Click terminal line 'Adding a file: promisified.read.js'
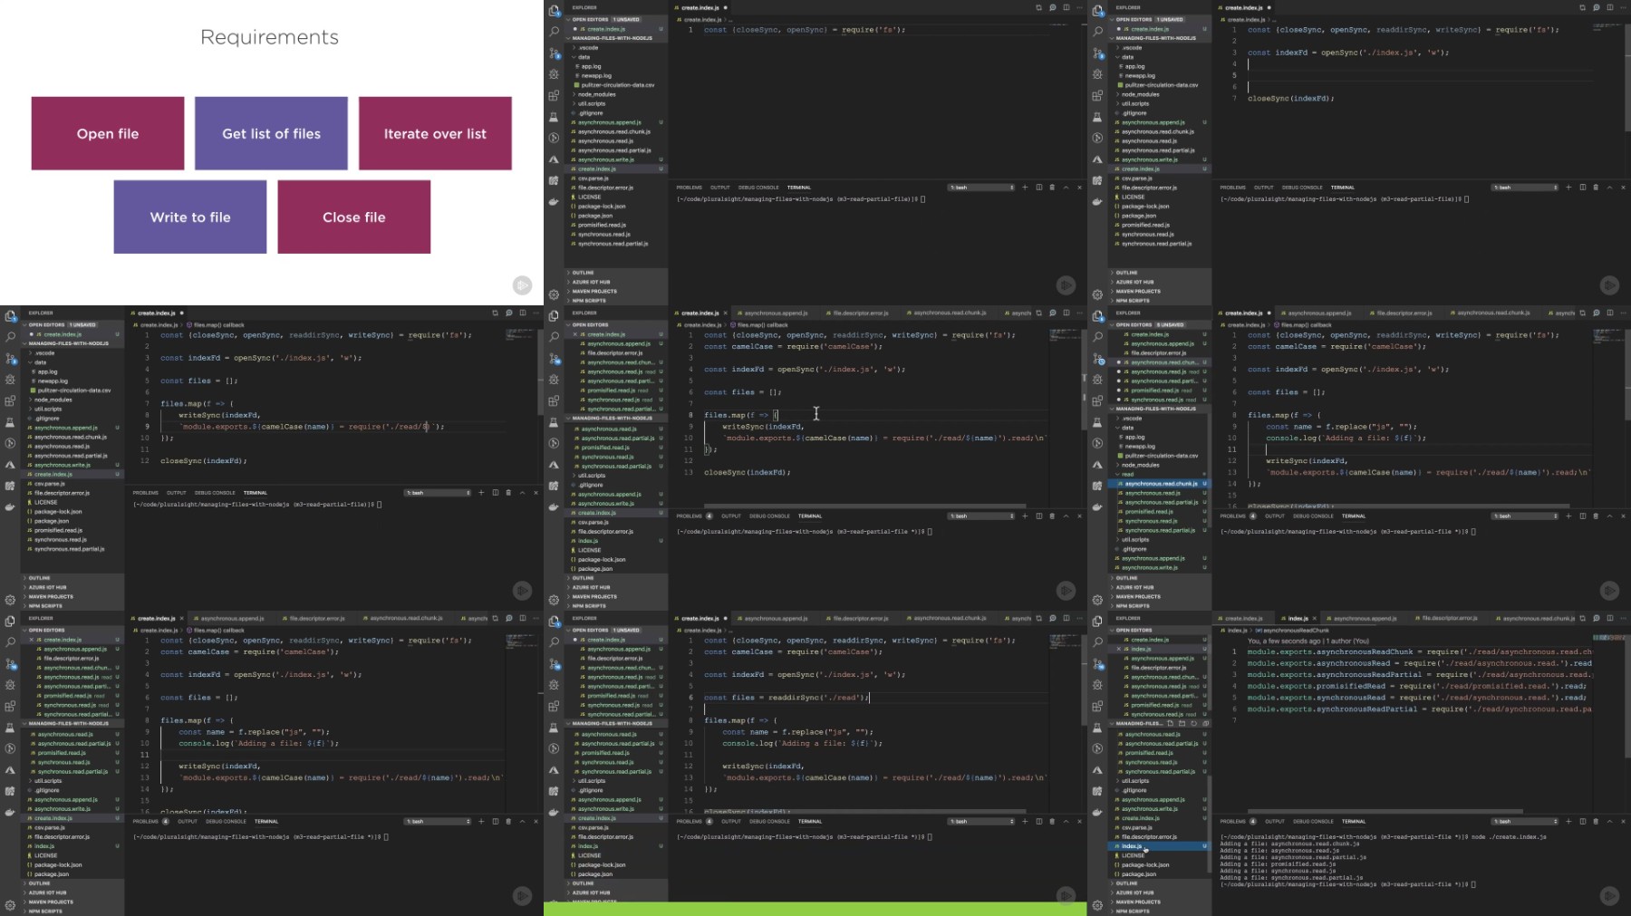This screenshot has height=916, width=1631. click(1278, 864)
